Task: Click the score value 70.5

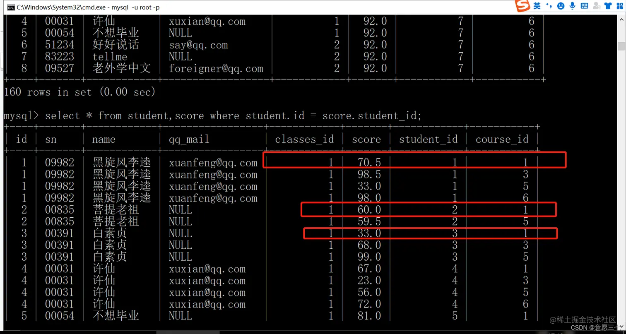Action: 369,163
